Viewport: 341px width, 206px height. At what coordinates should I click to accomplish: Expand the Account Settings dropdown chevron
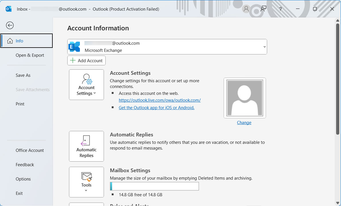coord(94,93)
